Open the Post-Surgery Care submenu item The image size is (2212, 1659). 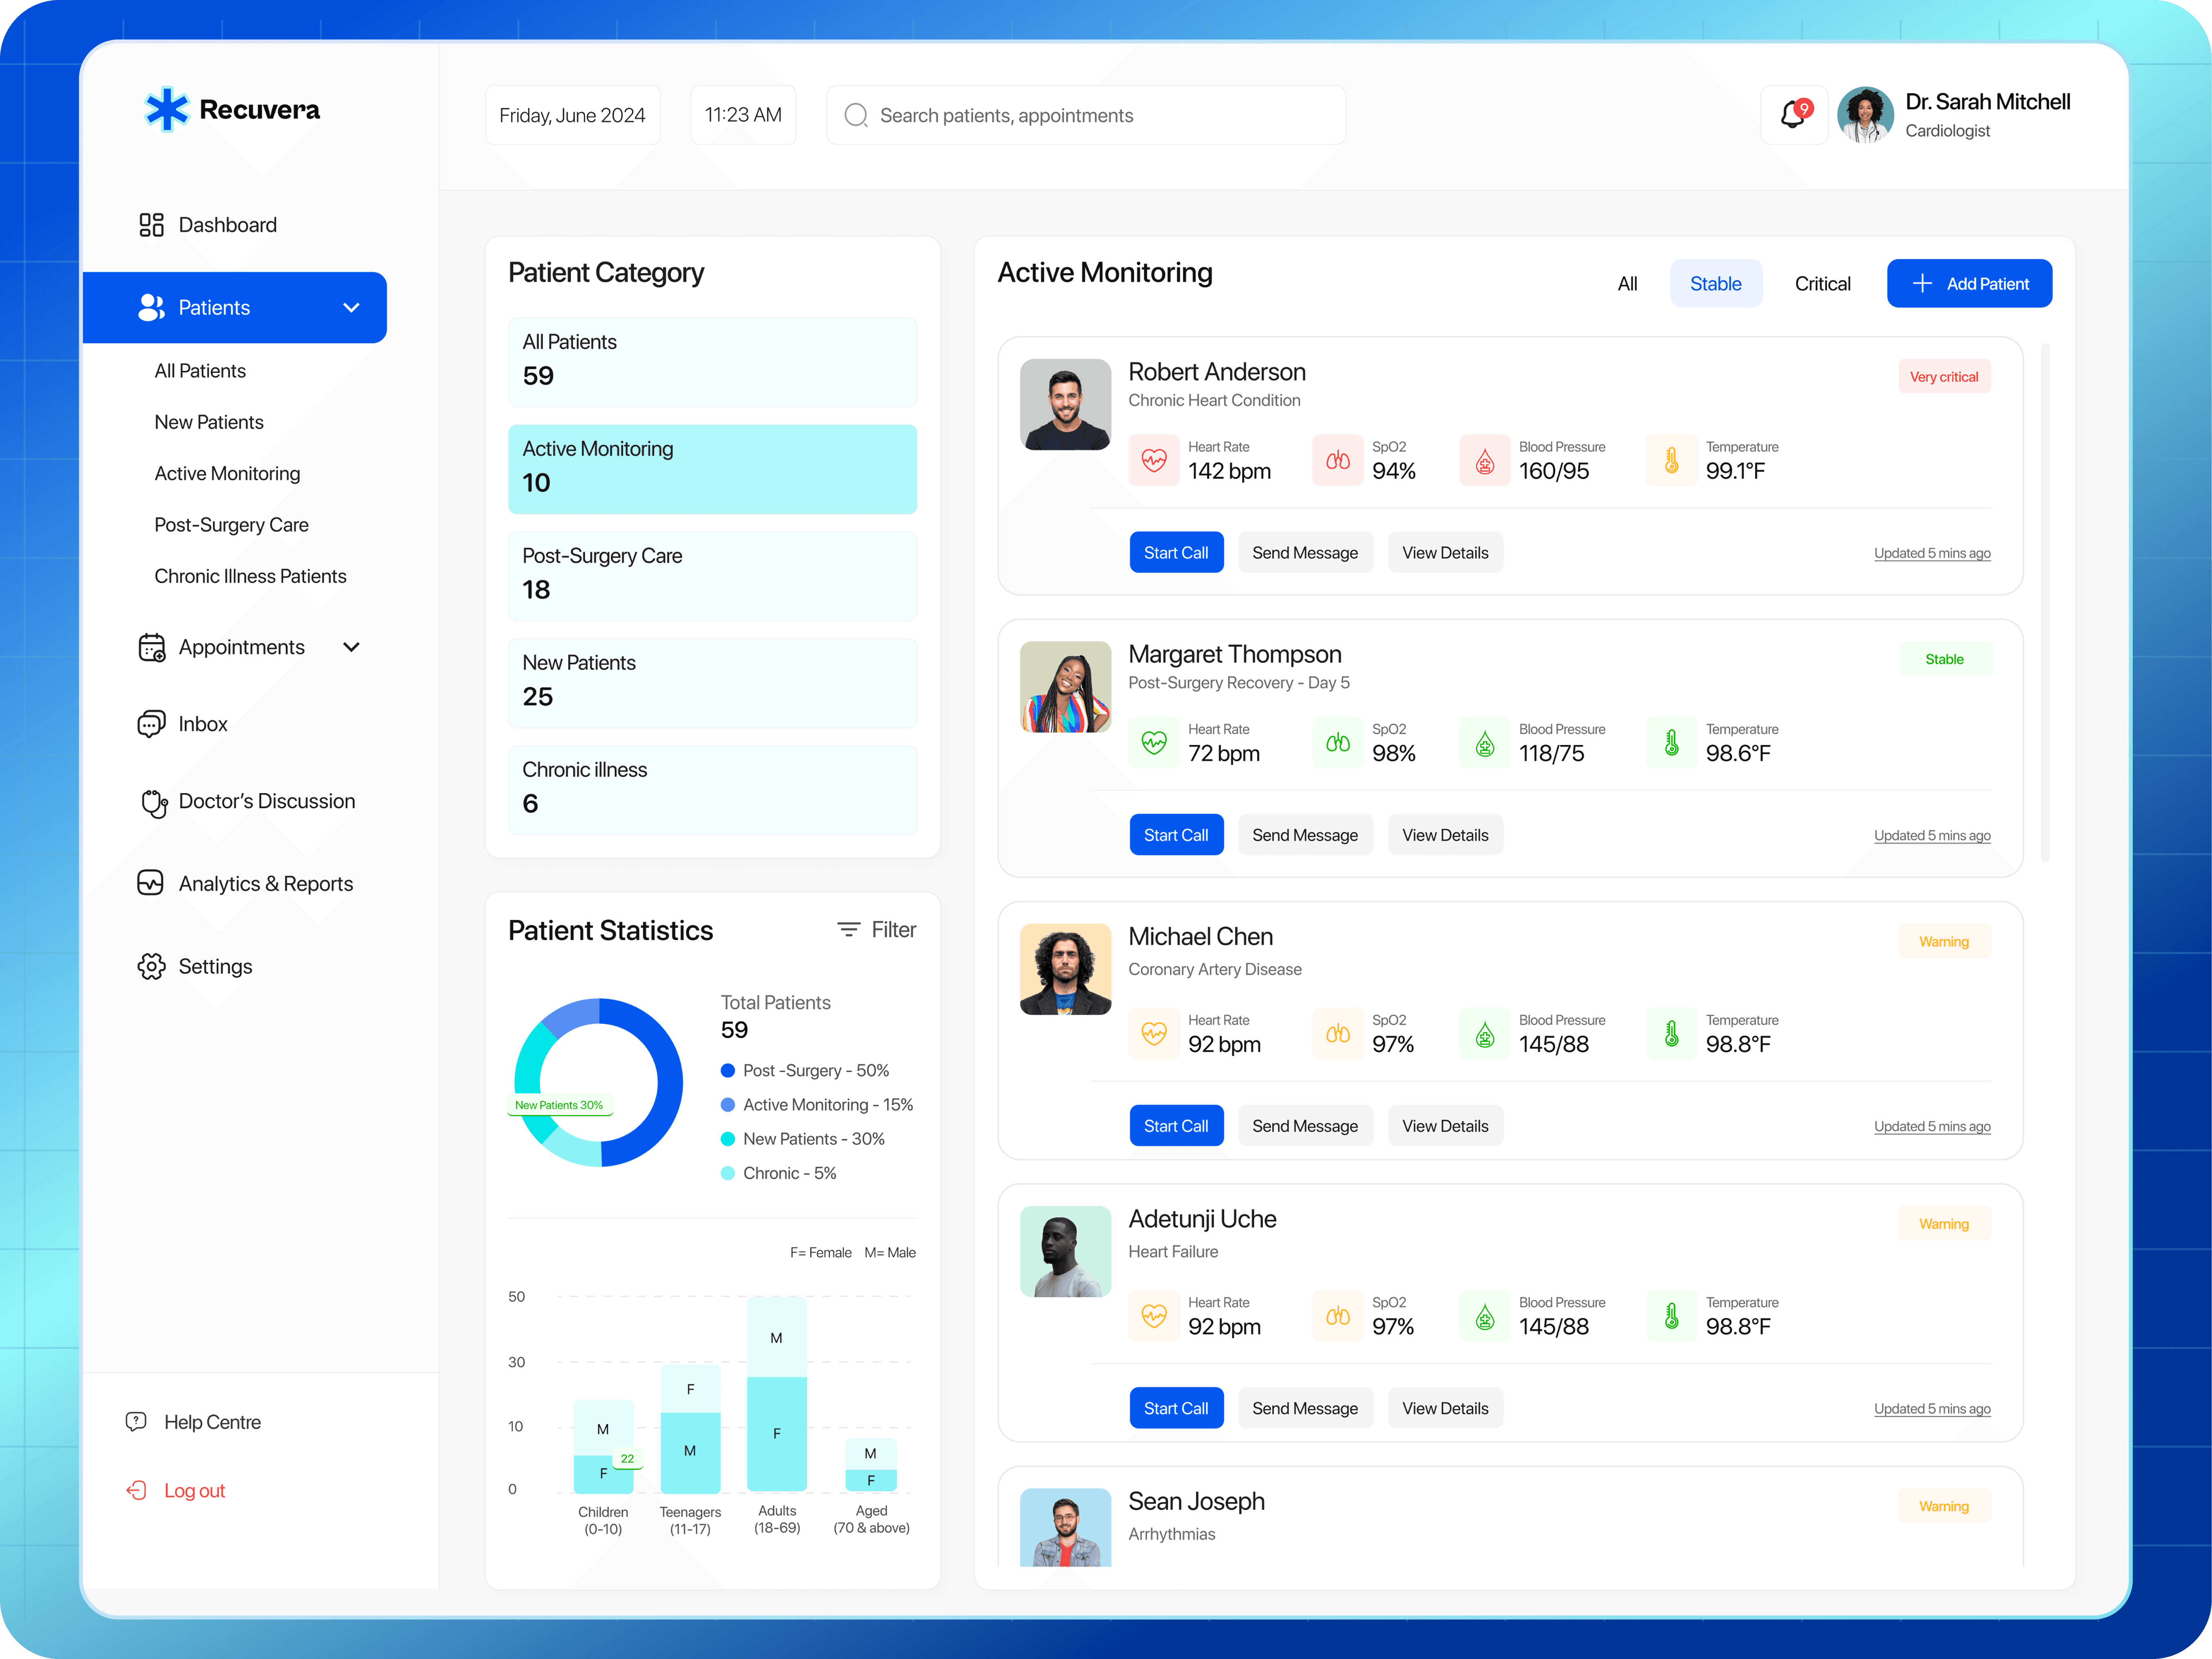(x=231, y=525)
